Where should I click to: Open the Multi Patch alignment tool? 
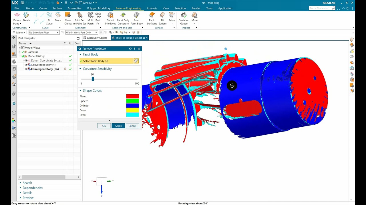[x=90, y=18]
